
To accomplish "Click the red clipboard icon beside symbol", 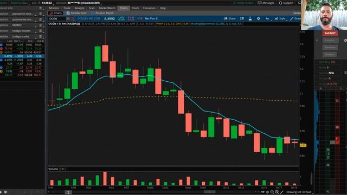I will tap(73, 18).
